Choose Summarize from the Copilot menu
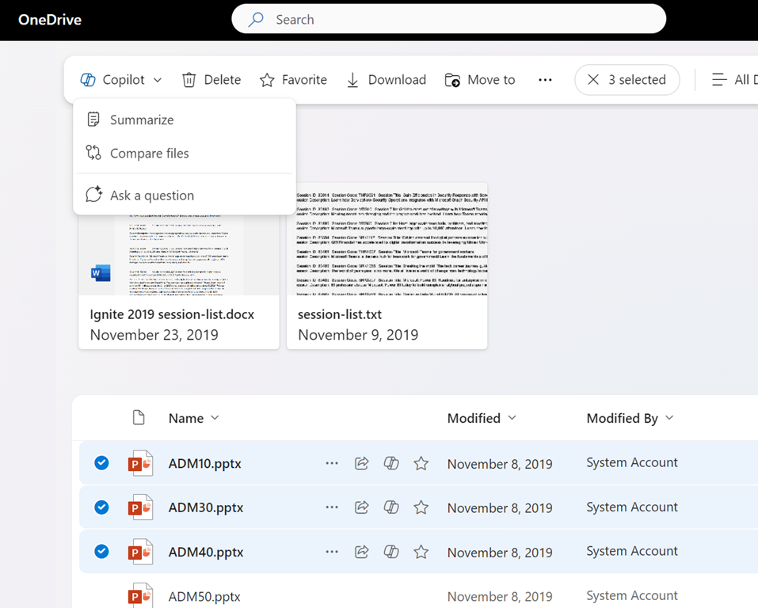The width and height of the screenshot is (758, 608). coord(142,120)
